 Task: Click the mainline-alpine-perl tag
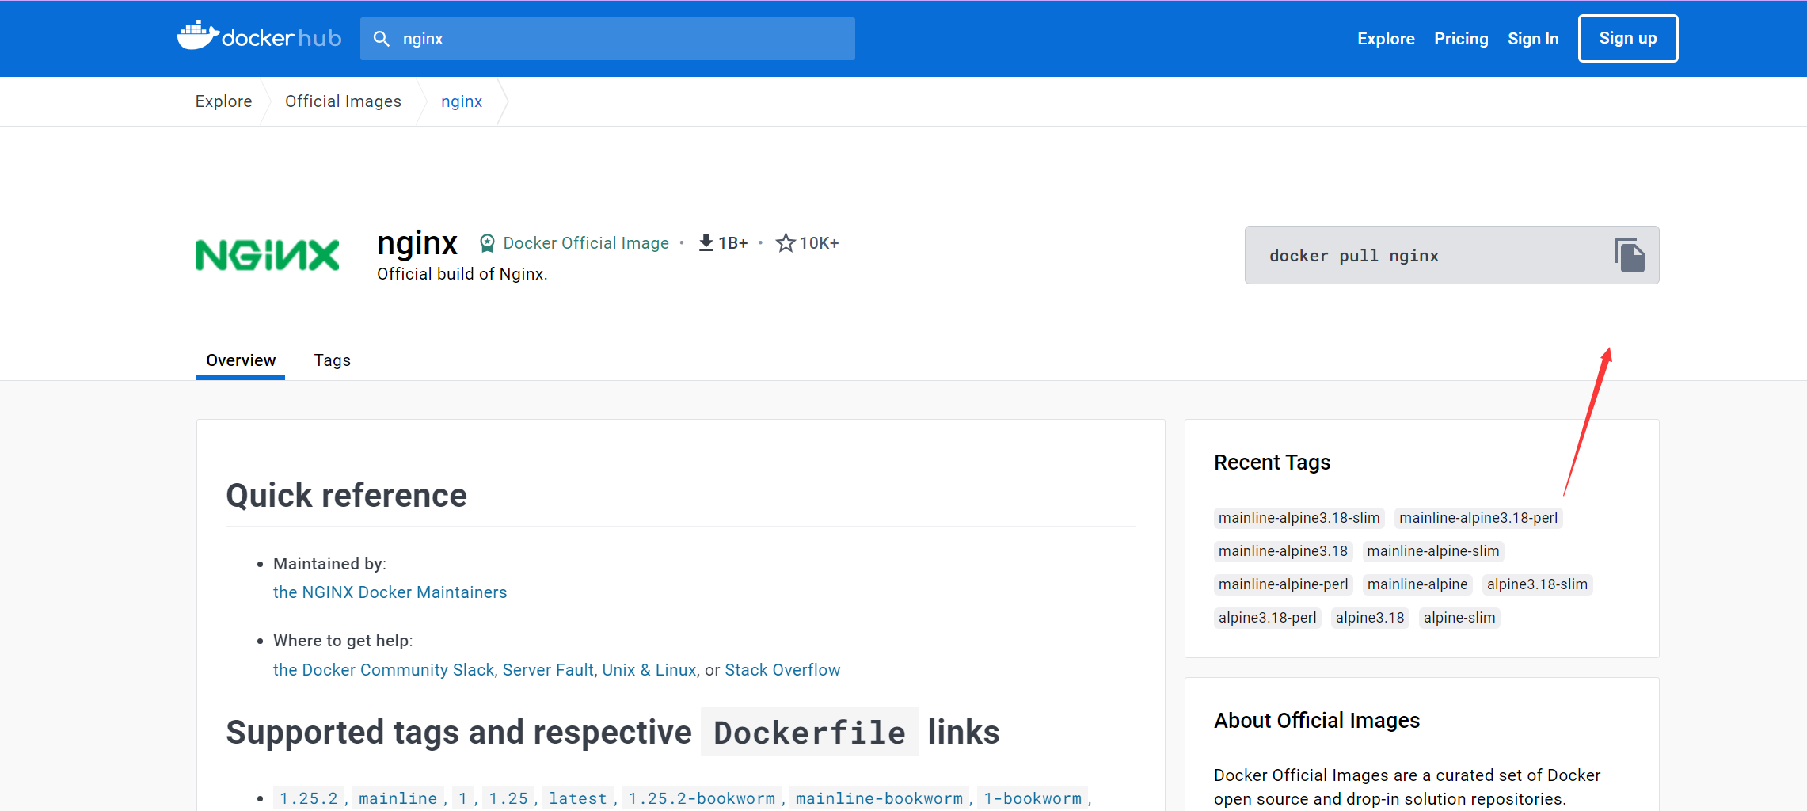pos(1283,584)
